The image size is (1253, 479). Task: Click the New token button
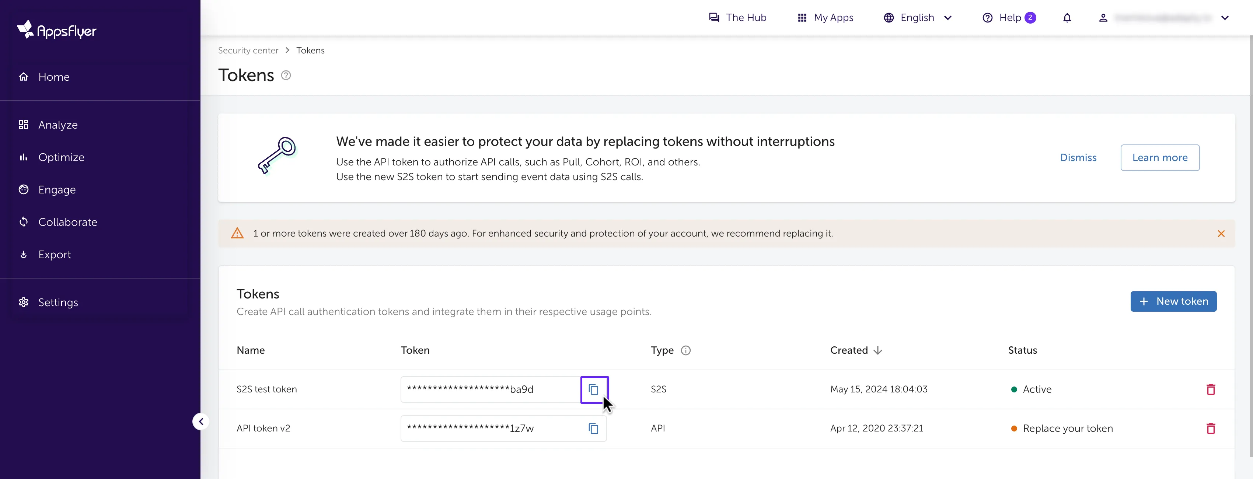pos(1173,301)
